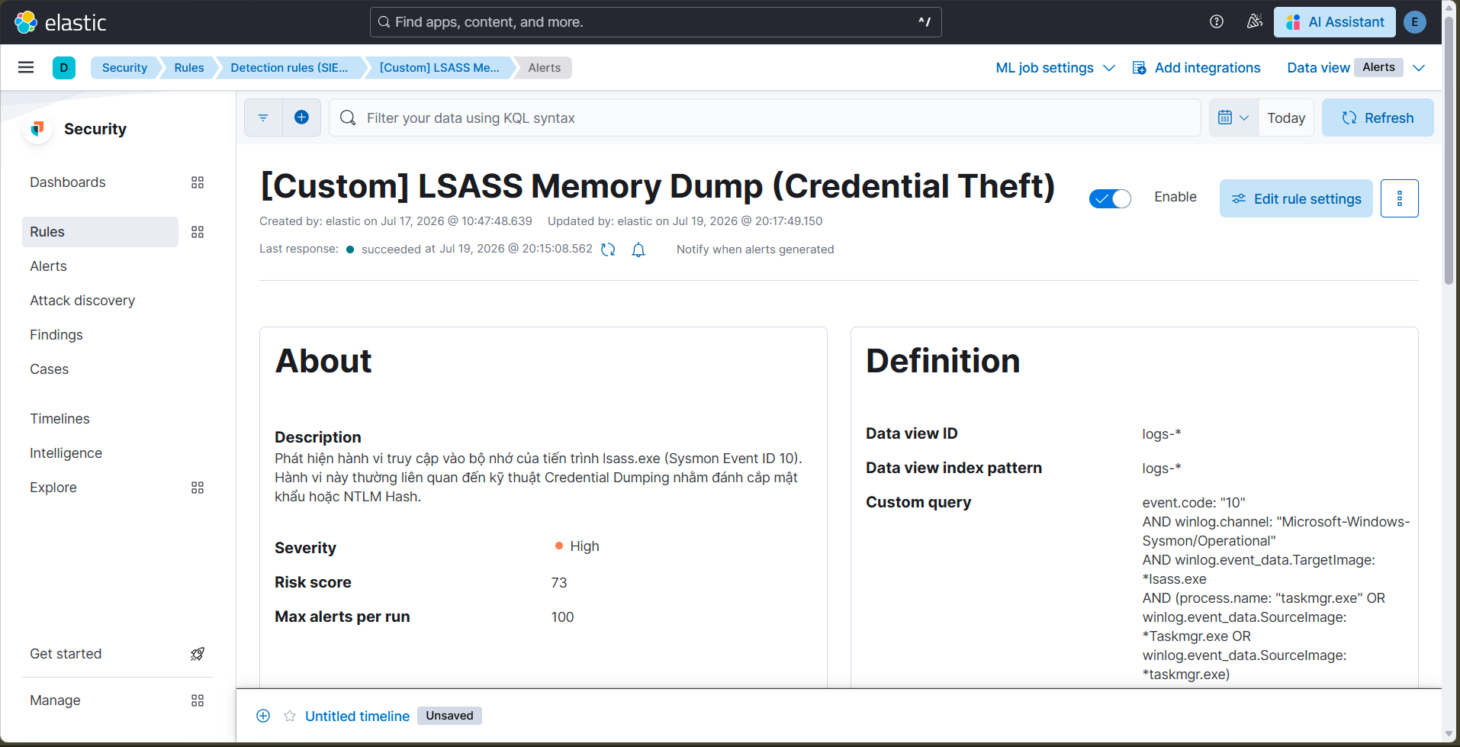This screenshot has height=747, width=1460.
Task: Click the Refresh button
Action: 1378,118
